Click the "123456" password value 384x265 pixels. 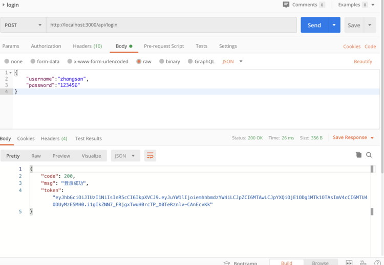click(x=69, y=85)
